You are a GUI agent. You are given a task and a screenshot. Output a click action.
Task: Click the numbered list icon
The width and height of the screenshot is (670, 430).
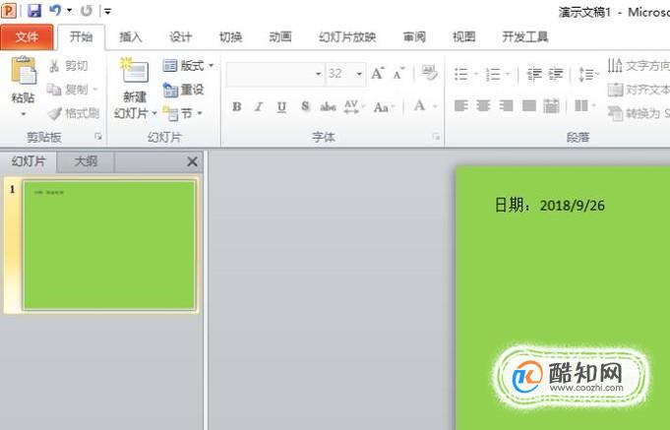pyautogui.click(x=493, y=74)
